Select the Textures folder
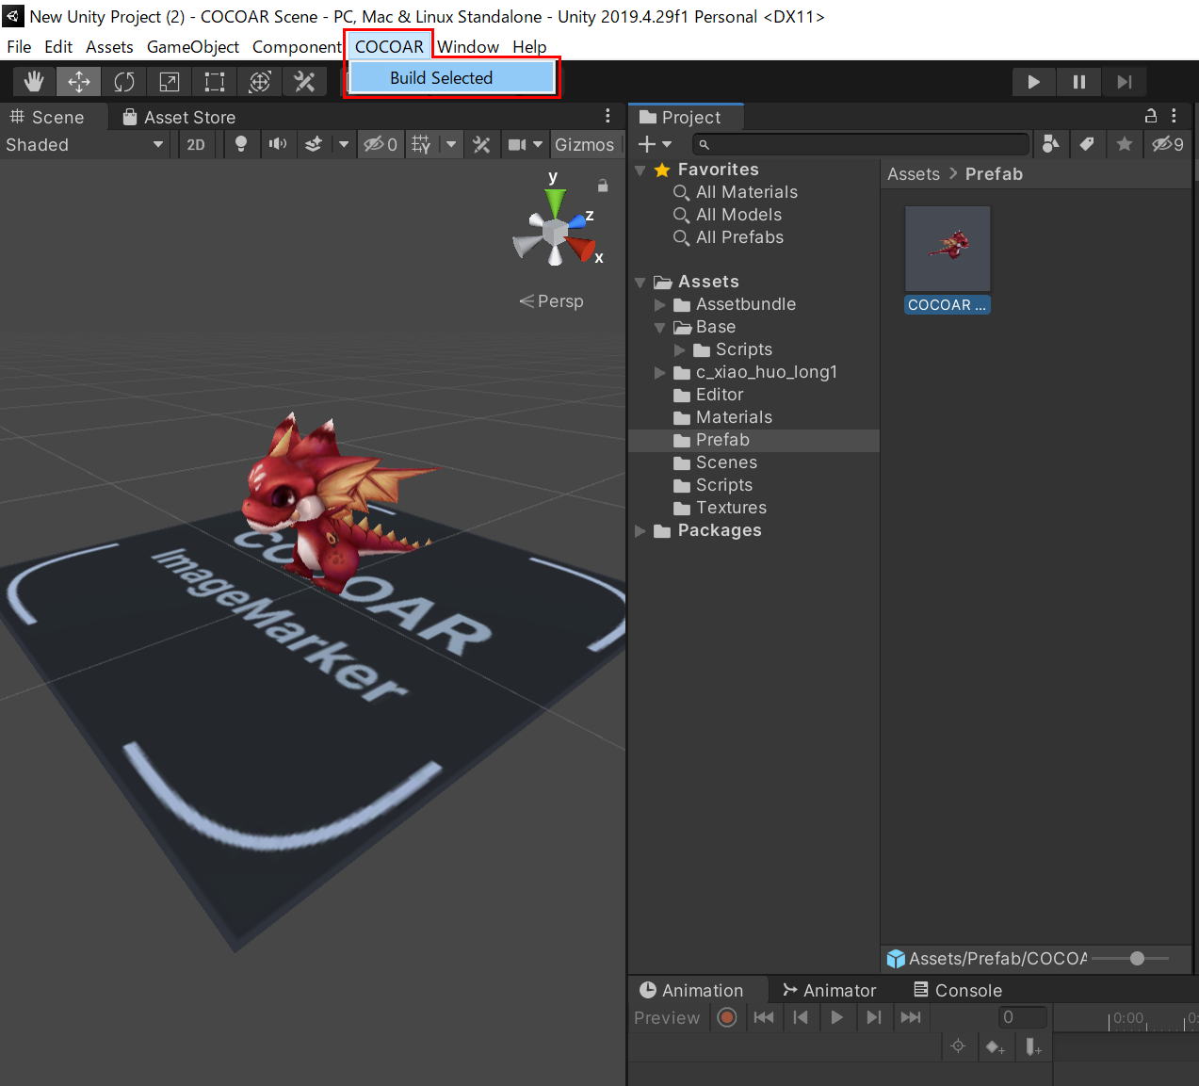1199x1086 pixels. point(731,508)
